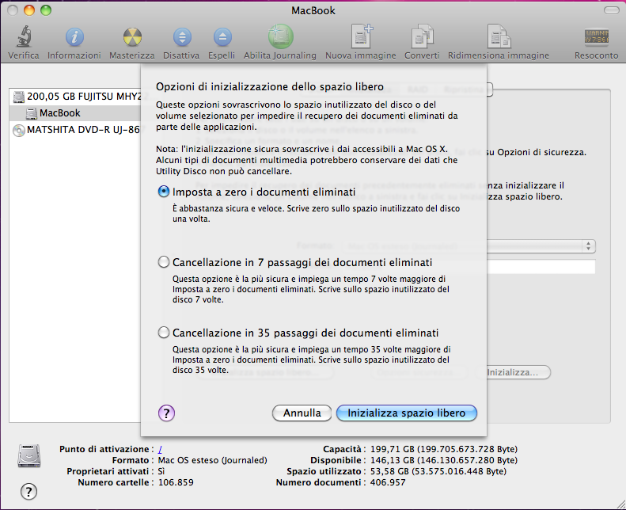Click the Disattiva unmount icon
Viewport: 626px width, 510px height.
182,37
